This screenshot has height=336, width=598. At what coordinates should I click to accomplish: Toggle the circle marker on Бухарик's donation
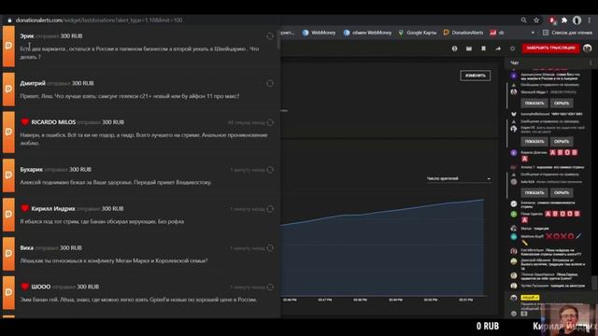pos(270,170)
